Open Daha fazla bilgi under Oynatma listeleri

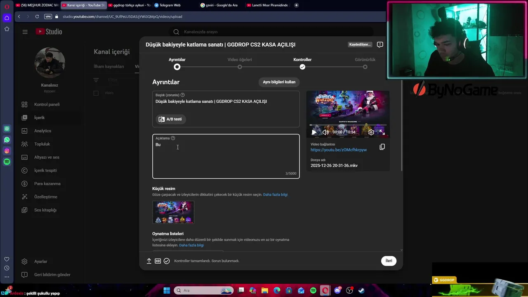pos(191,245)
